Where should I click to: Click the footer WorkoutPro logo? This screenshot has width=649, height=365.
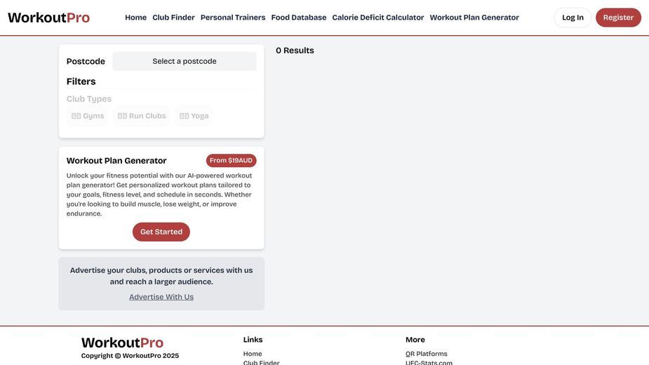123,343
